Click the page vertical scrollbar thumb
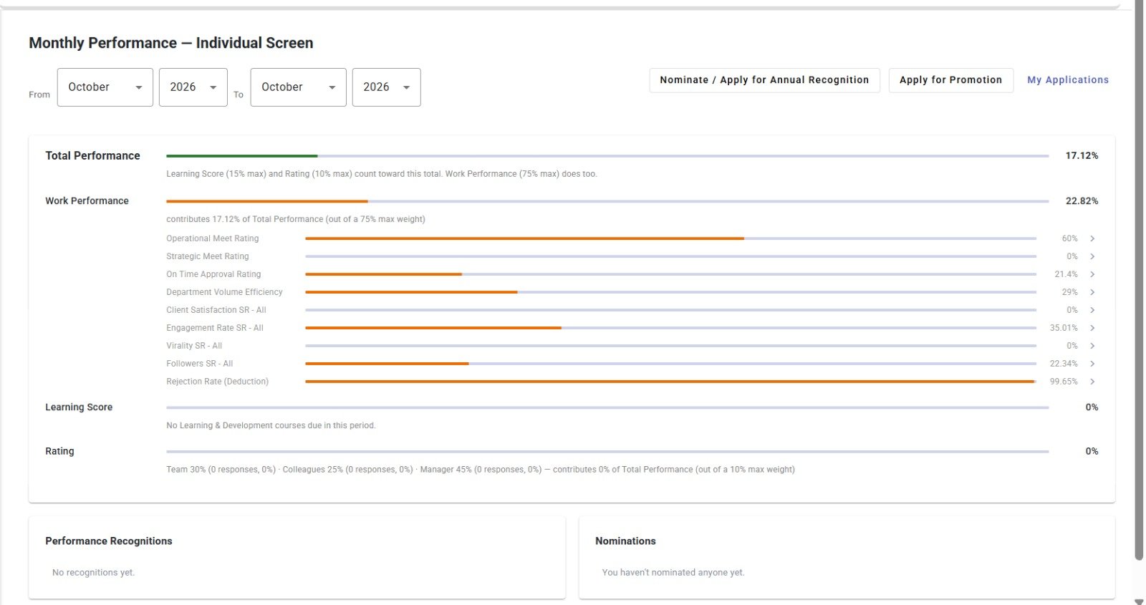Screen dimensions: 1146x605 1139,279
